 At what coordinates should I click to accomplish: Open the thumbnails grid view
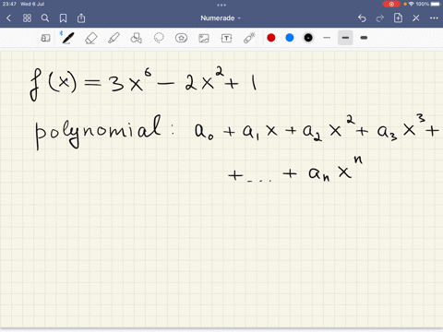pyautogui.click(x=27, y=18)
